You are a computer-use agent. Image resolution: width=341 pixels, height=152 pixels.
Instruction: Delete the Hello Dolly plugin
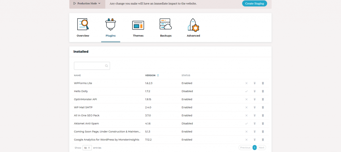tap(263, 91)
